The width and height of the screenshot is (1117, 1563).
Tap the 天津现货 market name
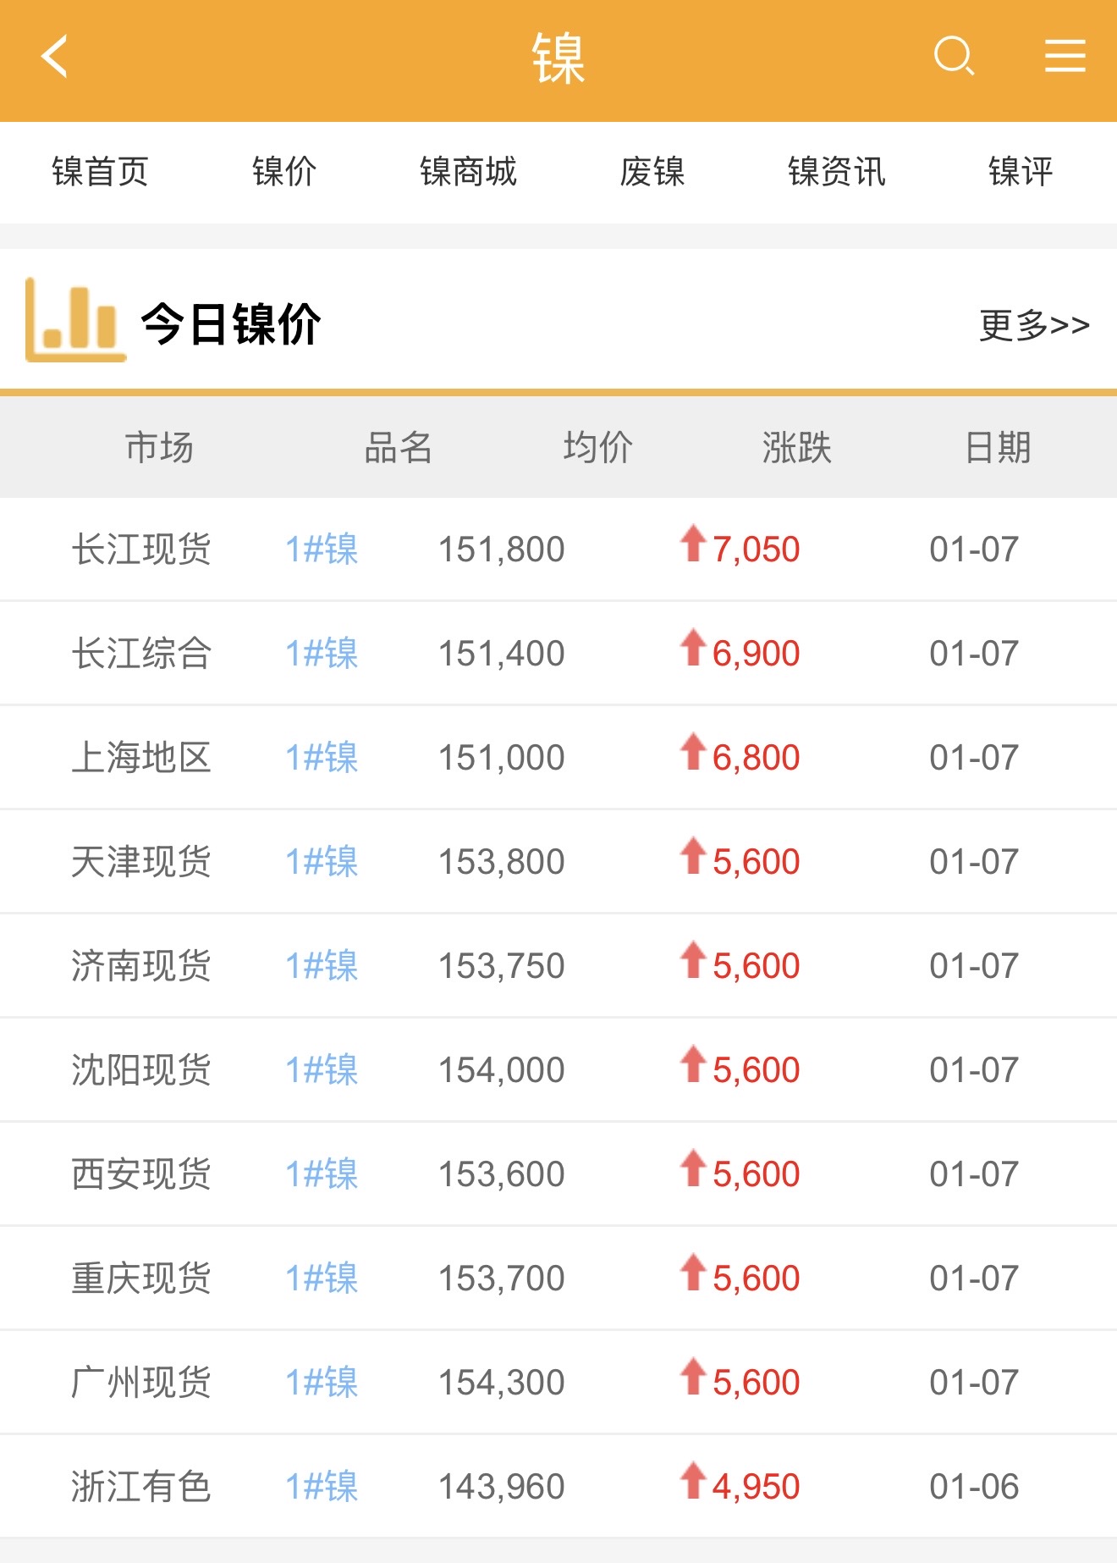(141, 862)
